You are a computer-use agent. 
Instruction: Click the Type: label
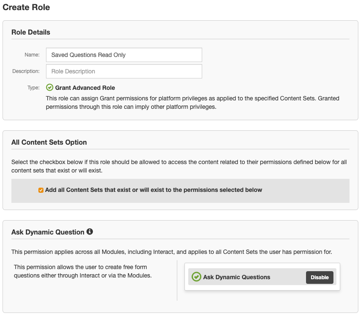(33, 88)
